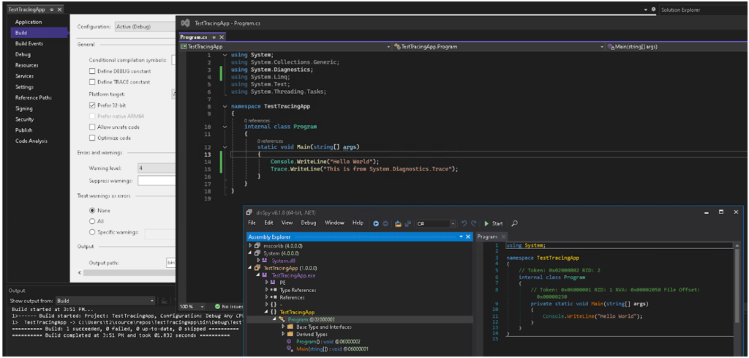The width and height of the screenshot is (749, 358).
Task: Pin the Program.cs editor tab
Action: [214, 37]
